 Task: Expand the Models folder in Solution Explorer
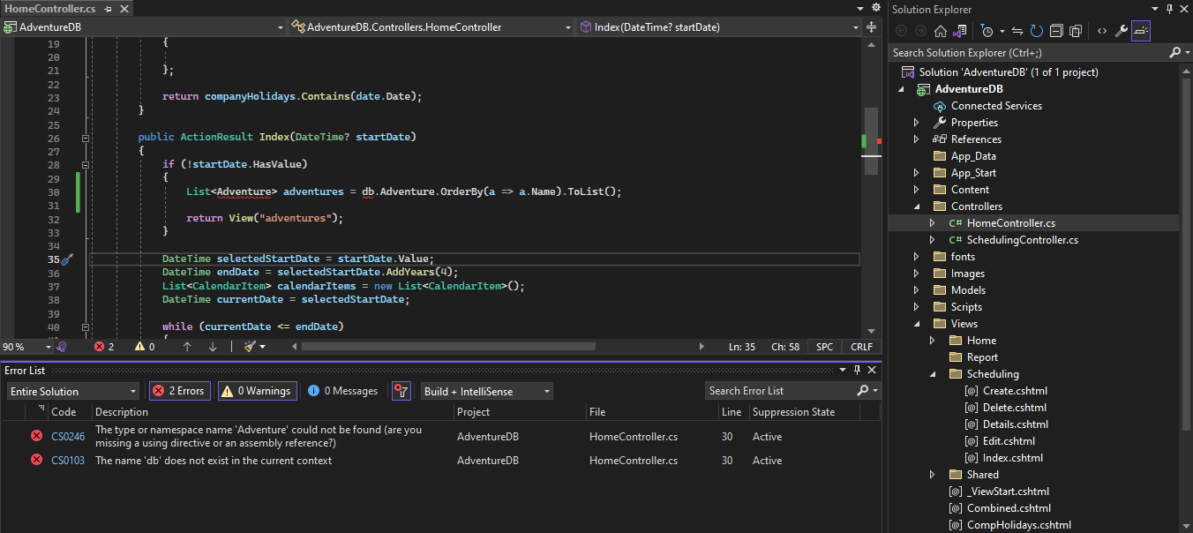[x=916, y=290]
